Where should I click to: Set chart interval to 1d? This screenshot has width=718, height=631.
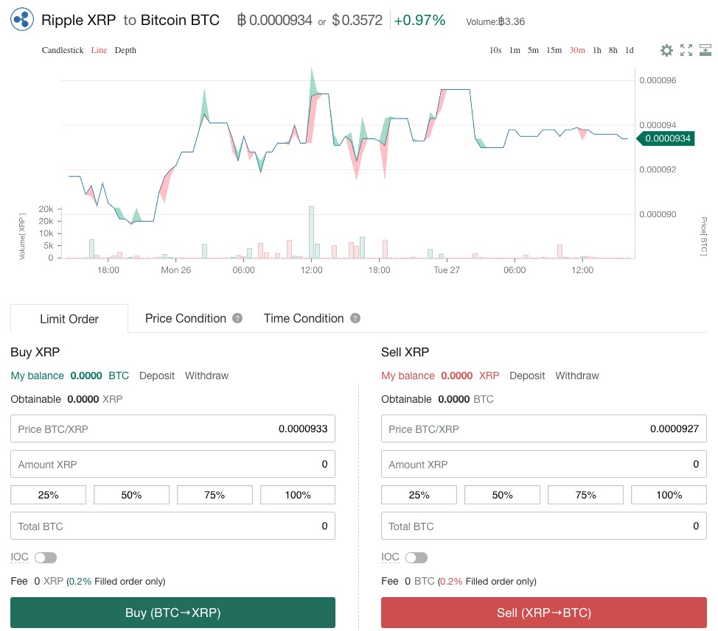(630, 50)
